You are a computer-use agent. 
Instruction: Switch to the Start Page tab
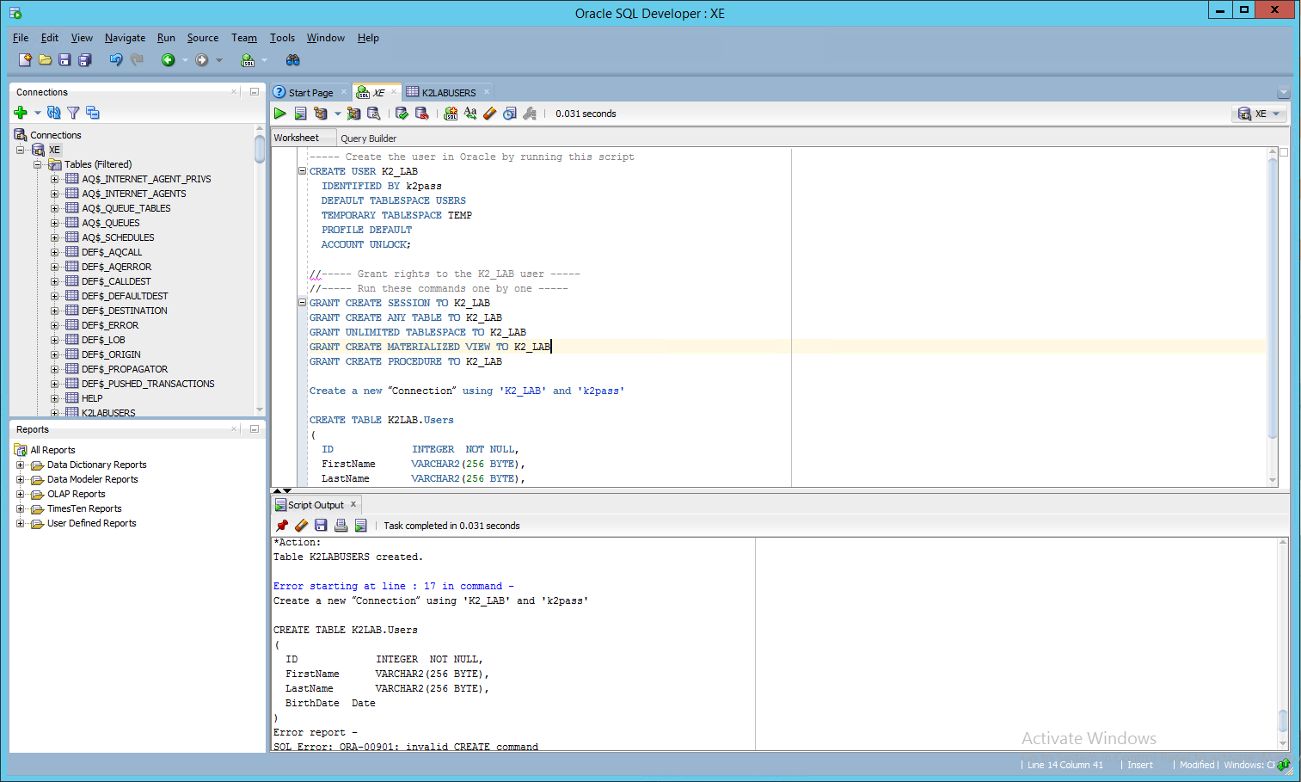(x=310, y=93)
